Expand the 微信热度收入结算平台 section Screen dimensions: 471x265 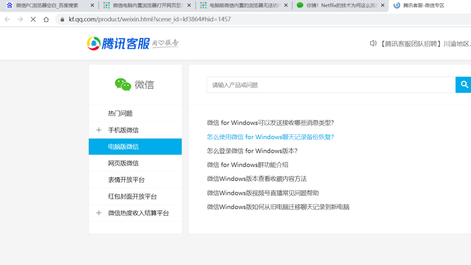point(99,213)
